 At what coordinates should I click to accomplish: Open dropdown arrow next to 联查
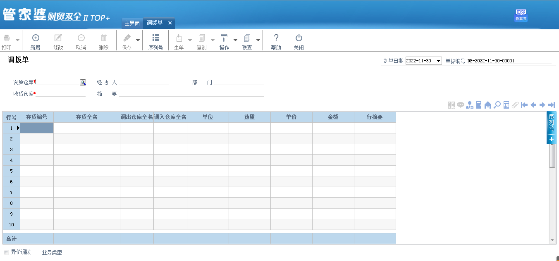258,40
